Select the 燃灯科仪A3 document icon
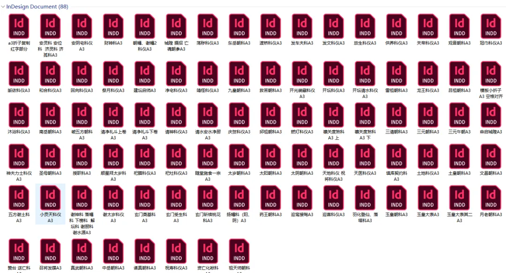 coord(302,115)
